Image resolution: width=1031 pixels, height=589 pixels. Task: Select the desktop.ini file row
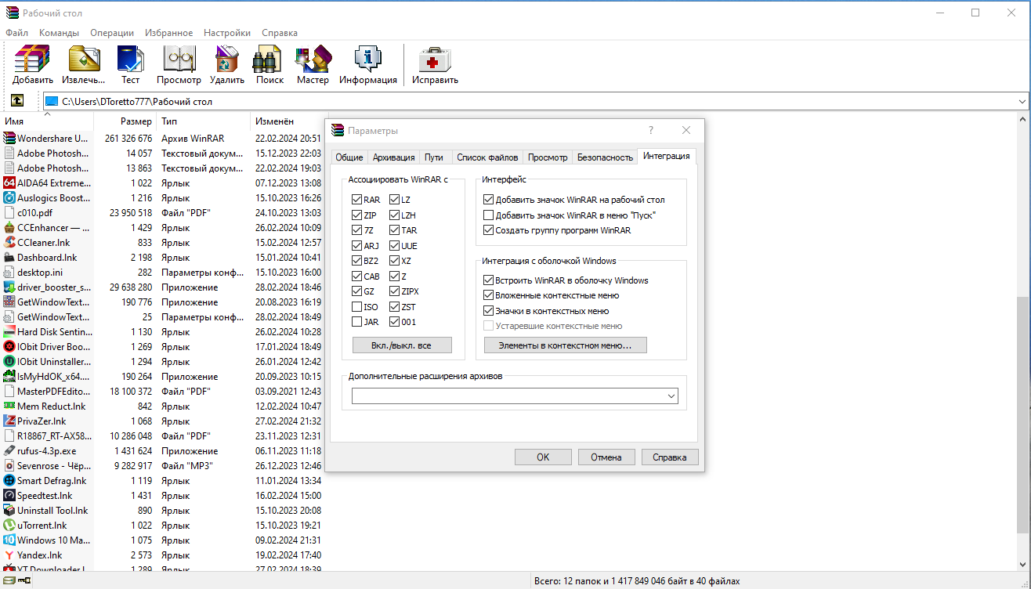pos(163,272)
